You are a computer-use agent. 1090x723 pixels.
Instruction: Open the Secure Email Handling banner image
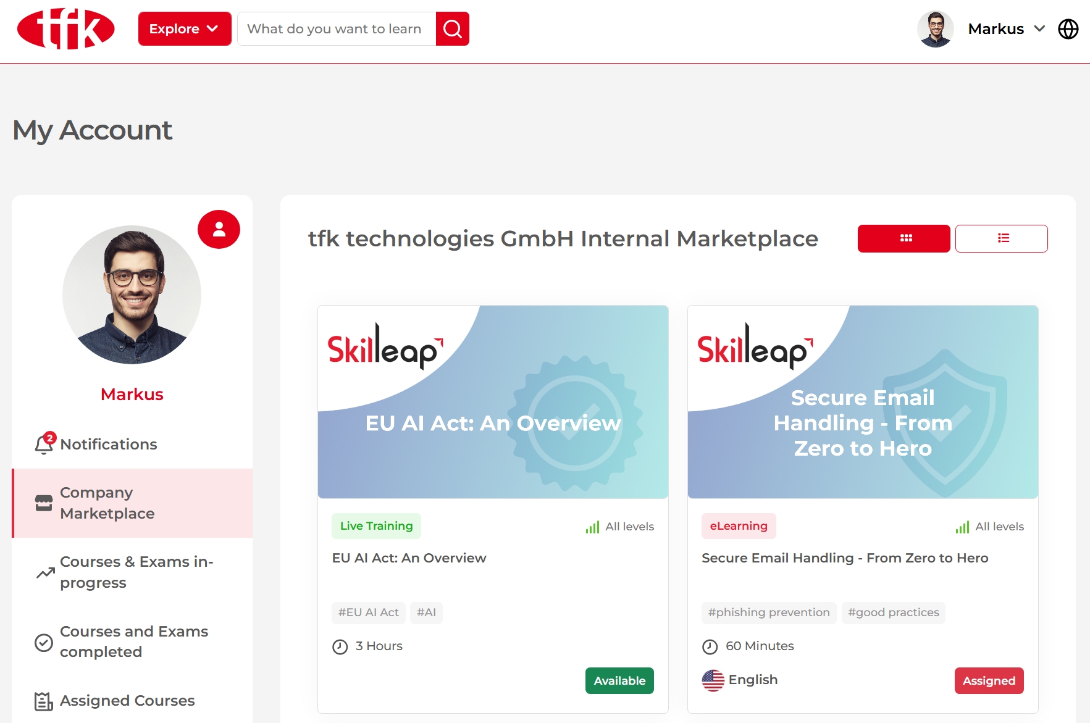pos(863,402)
